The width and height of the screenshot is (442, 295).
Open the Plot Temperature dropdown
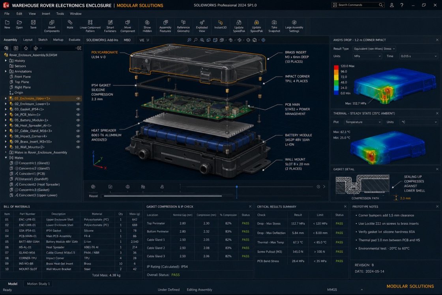click(363, 122)
